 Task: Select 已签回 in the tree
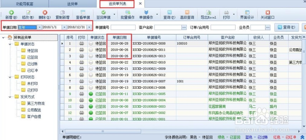32,57
